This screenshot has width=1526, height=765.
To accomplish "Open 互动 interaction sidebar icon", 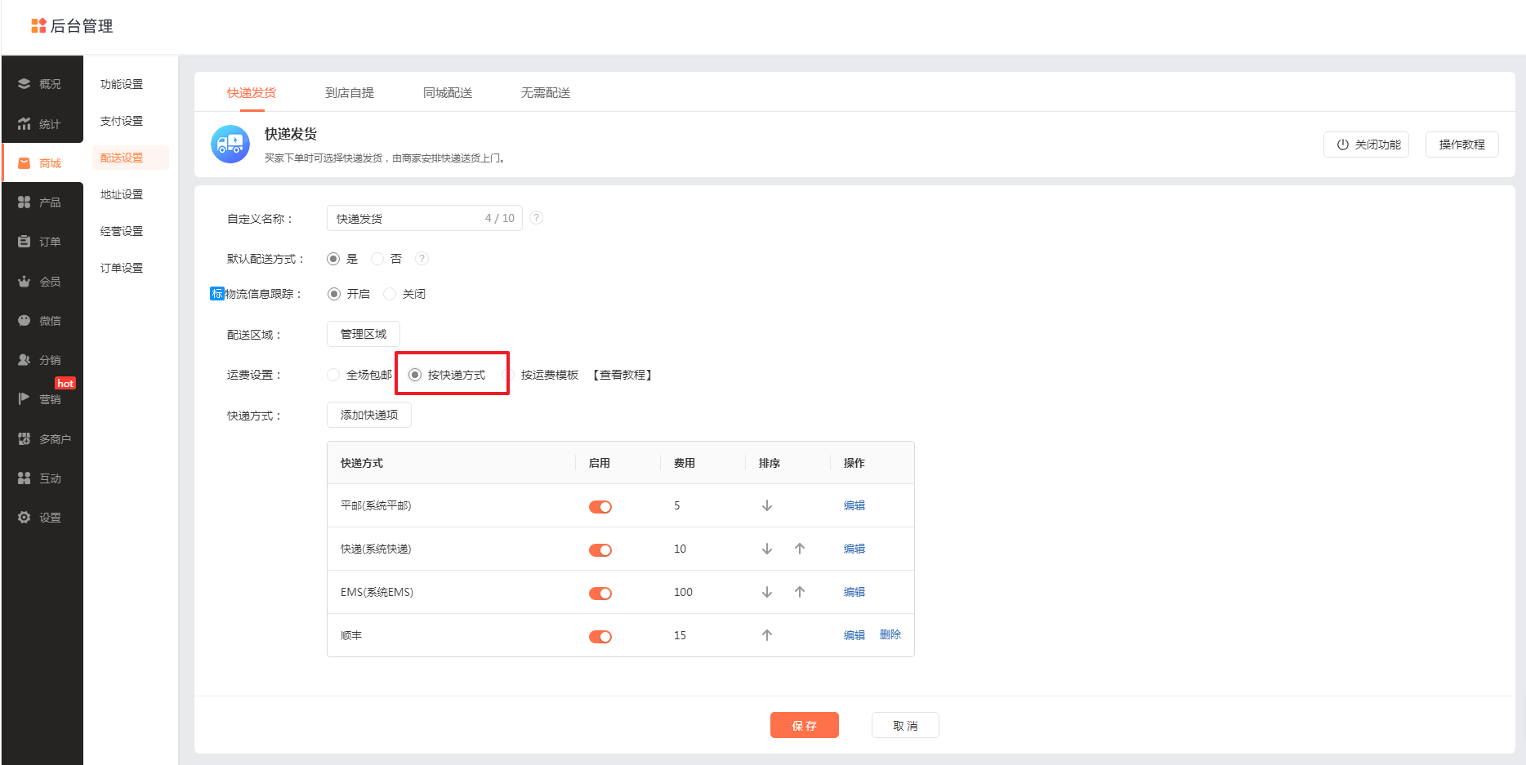I will (x=24, y=478).
